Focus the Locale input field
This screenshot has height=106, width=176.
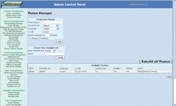tap(48, 32)
